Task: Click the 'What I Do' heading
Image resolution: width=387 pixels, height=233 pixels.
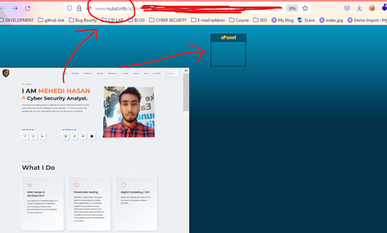Action: (38, 167)
